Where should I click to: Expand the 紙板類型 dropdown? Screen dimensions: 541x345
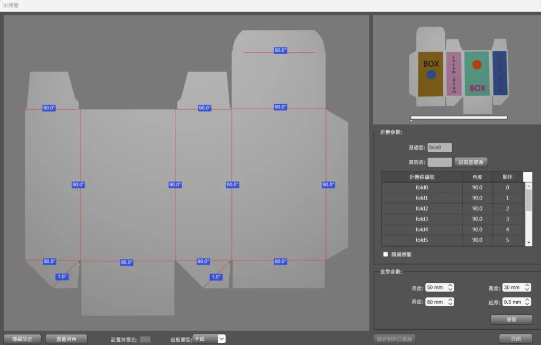point(209,339)
